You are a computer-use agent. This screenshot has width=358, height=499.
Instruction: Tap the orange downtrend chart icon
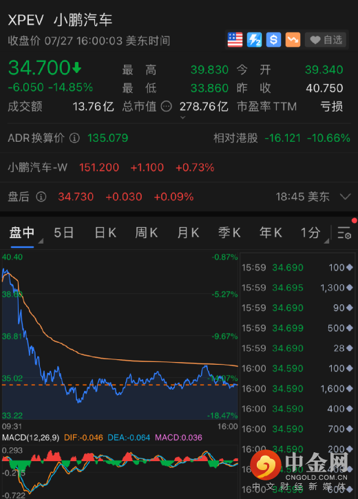[293, 40]
